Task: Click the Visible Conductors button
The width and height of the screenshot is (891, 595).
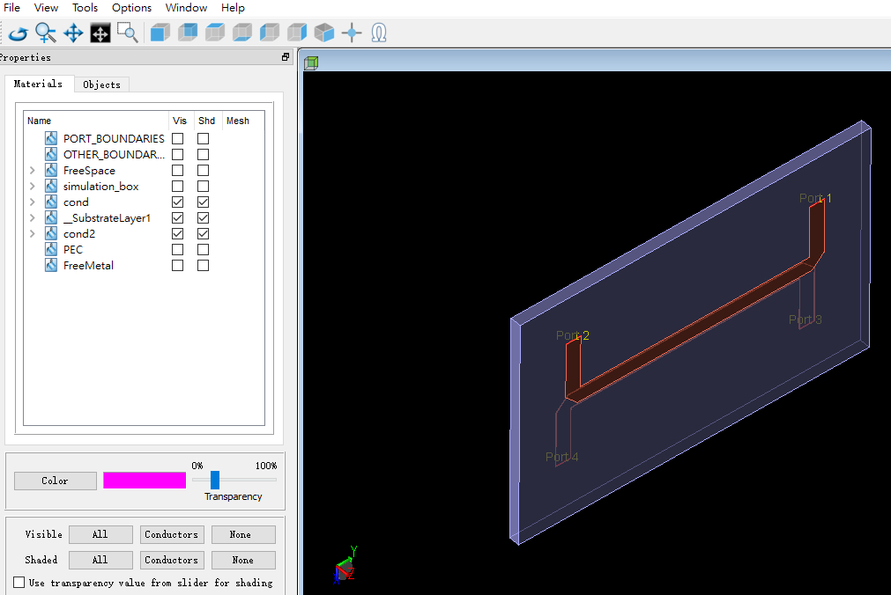Action: pyautogui.click(x=172, y=535)
